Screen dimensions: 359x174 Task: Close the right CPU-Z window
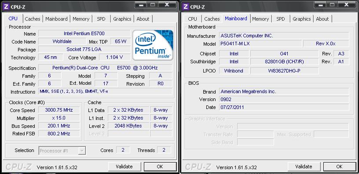coord(346,4)
